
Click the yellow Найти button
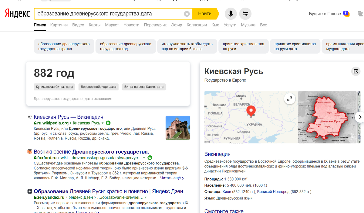[205, 14]
